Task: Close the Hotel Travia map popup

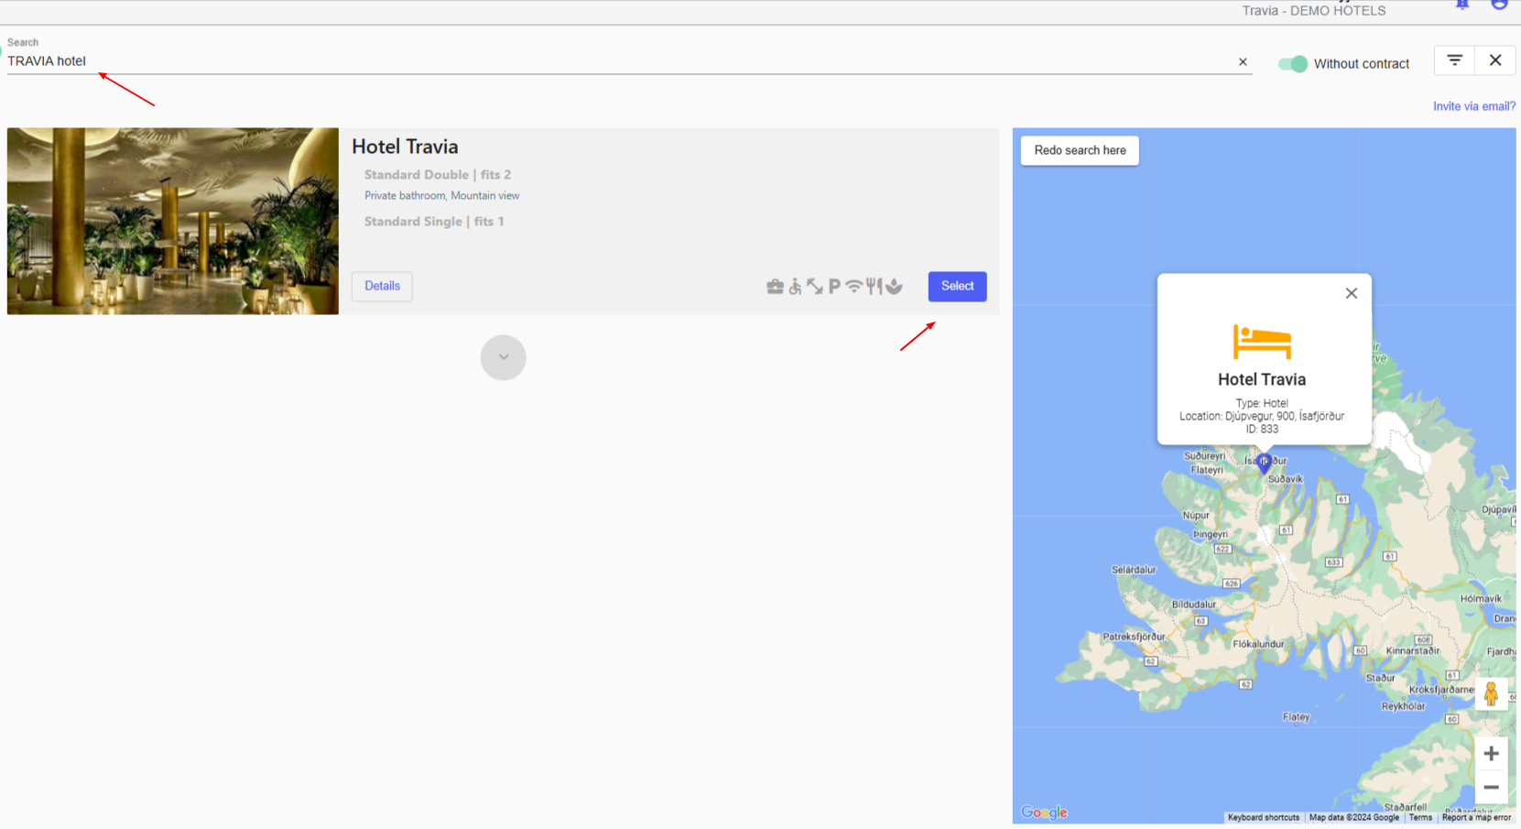Action: click(x=1351, y=293)
